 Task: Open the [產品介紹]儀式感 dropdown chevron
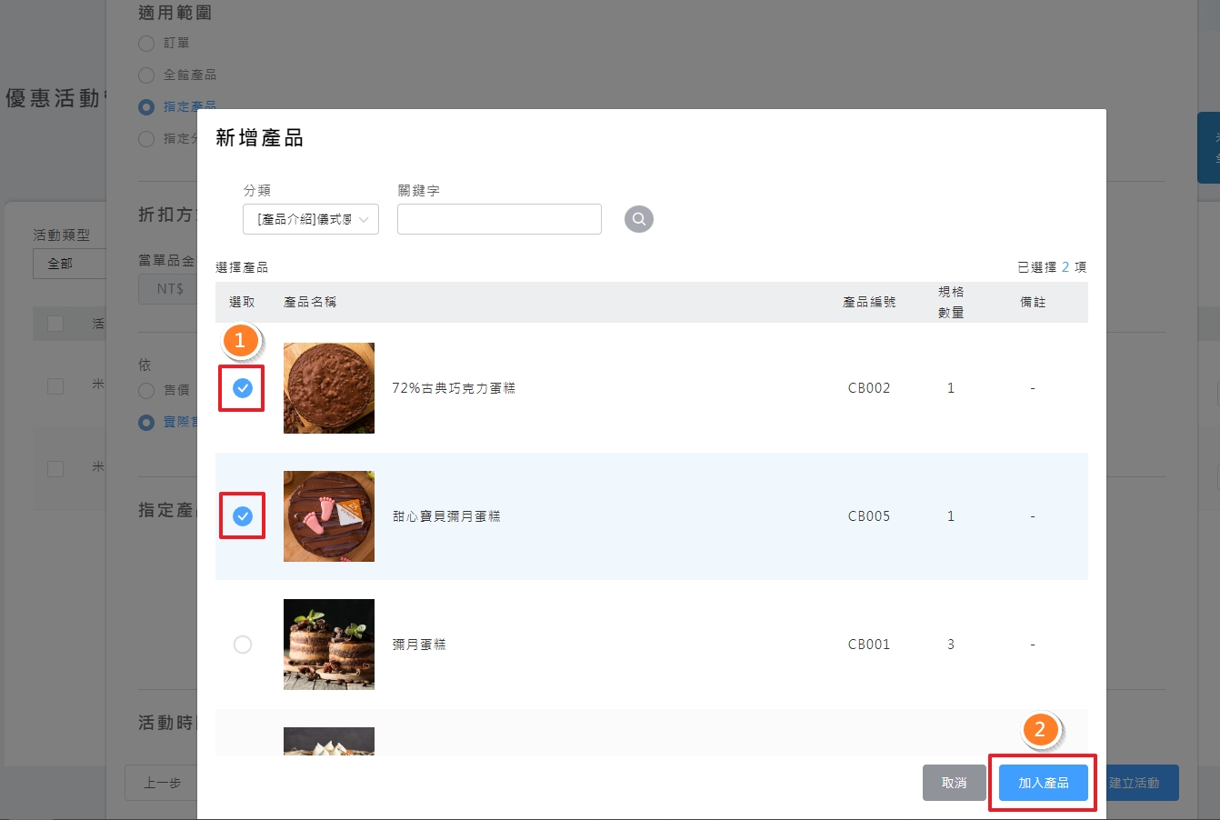point(365,218)
